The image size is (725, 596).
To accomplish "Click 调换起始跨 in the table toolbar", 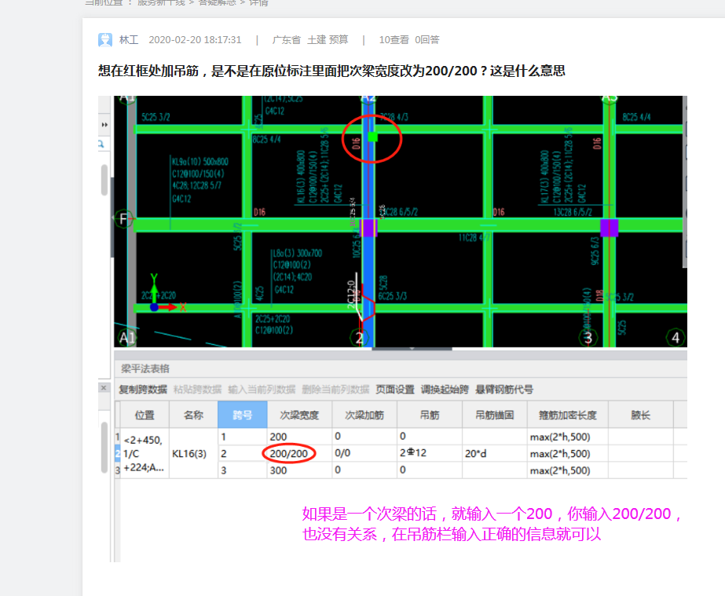I will coord(445,389).
